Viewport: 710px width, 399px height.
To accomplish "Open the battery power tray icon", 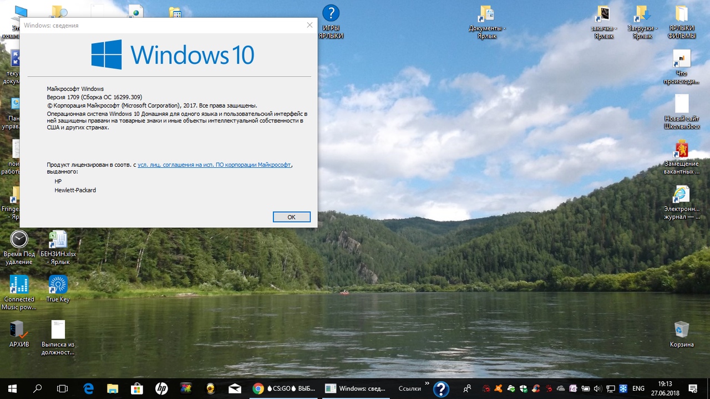I will point(586,388).
